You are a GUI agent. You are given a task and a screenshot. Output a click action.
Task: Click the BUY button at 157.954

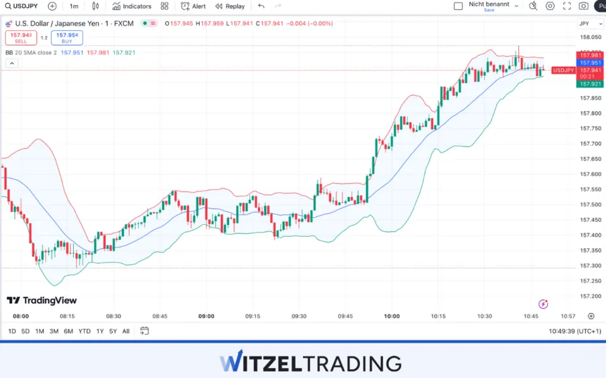(x=67, y=37)
